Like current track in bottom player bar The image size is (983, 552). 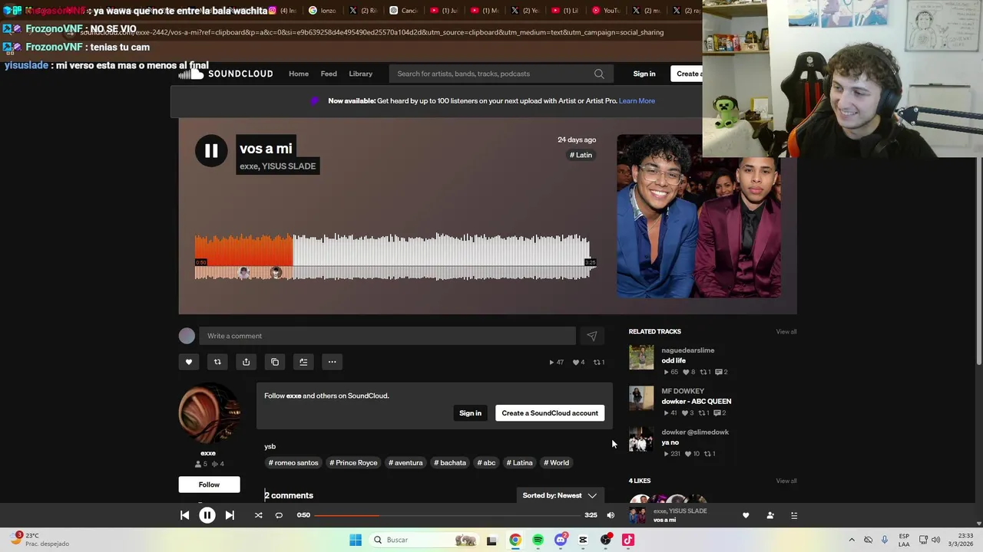[746, 515]
